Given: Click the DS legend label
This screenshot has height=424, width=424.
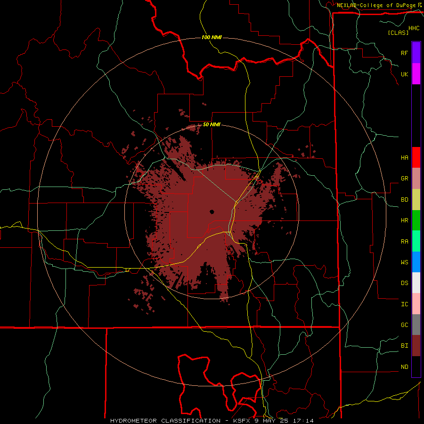Looking at the screenshot, I should pyautogui.click(x=404, y=283).
